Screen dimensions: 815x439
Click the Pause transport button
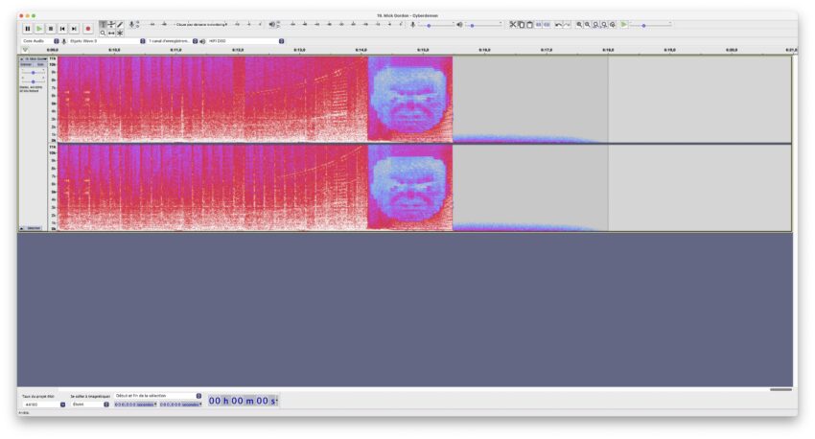click(x=28, y=29)
